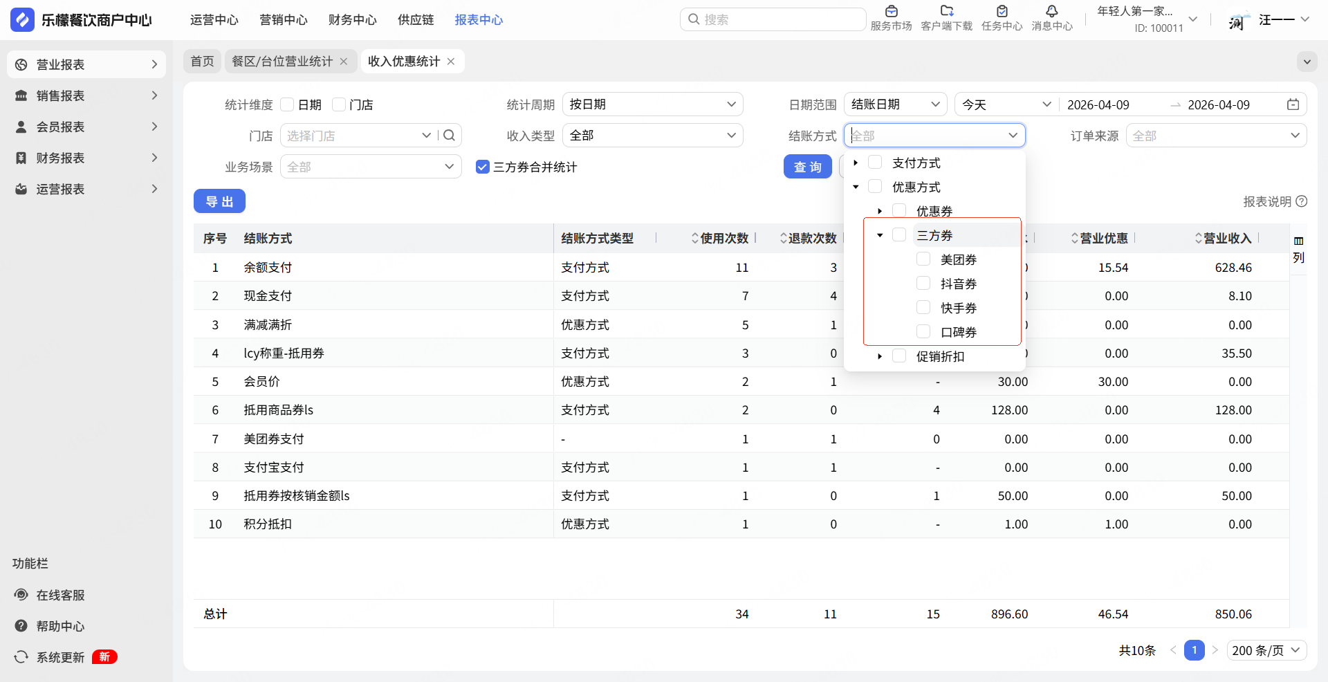Click the 报表说明 help question icon
This screenshot has width=1328, height=682.
(1302, 201)
